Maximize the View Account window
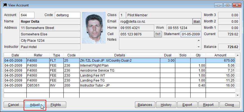Image resolution: width=244 pixels, height=112 pixels. click(228, 5)
